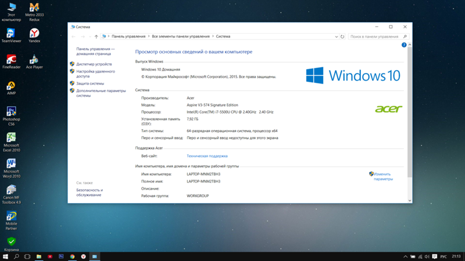Click the scroll up arrow in Система window
The height and width of the screenshot is (261, 465).
coord(410,45)
